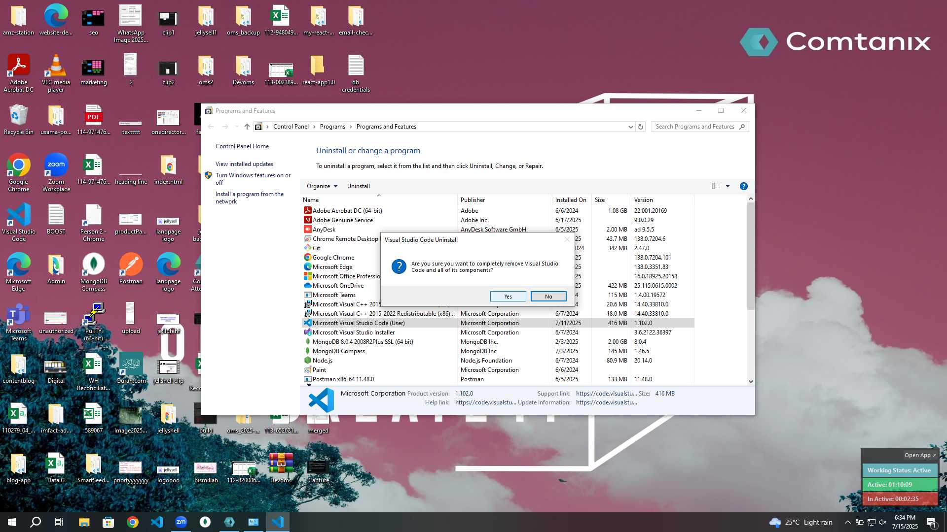Viewport: 947px width, 532px height.
Task: Open Recycle Bin desktop icon
Action: click(18, 120)
